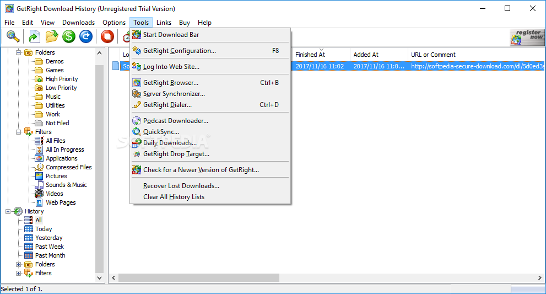The width and height of the screenshot is (546, 294).
Task: Open the Downloads menu
Action: [78, 23]
